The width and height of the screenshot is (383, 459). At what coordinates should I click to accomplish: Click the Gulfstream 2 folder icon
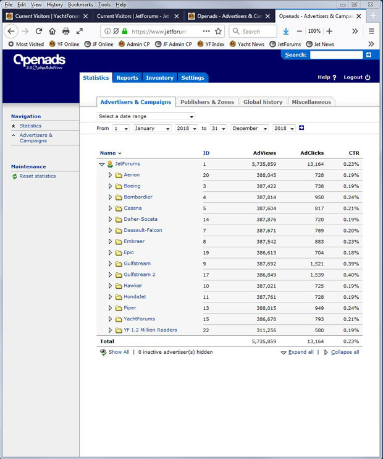coord(119,275)
